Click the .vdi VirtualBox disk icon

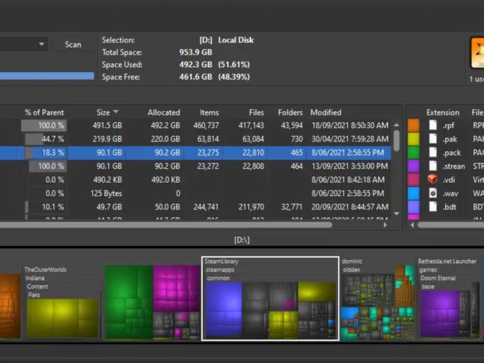coord(431,179)
